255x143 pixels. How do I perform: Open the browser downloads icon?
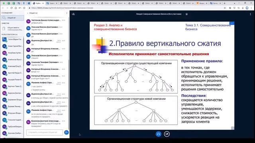[243, 8]
